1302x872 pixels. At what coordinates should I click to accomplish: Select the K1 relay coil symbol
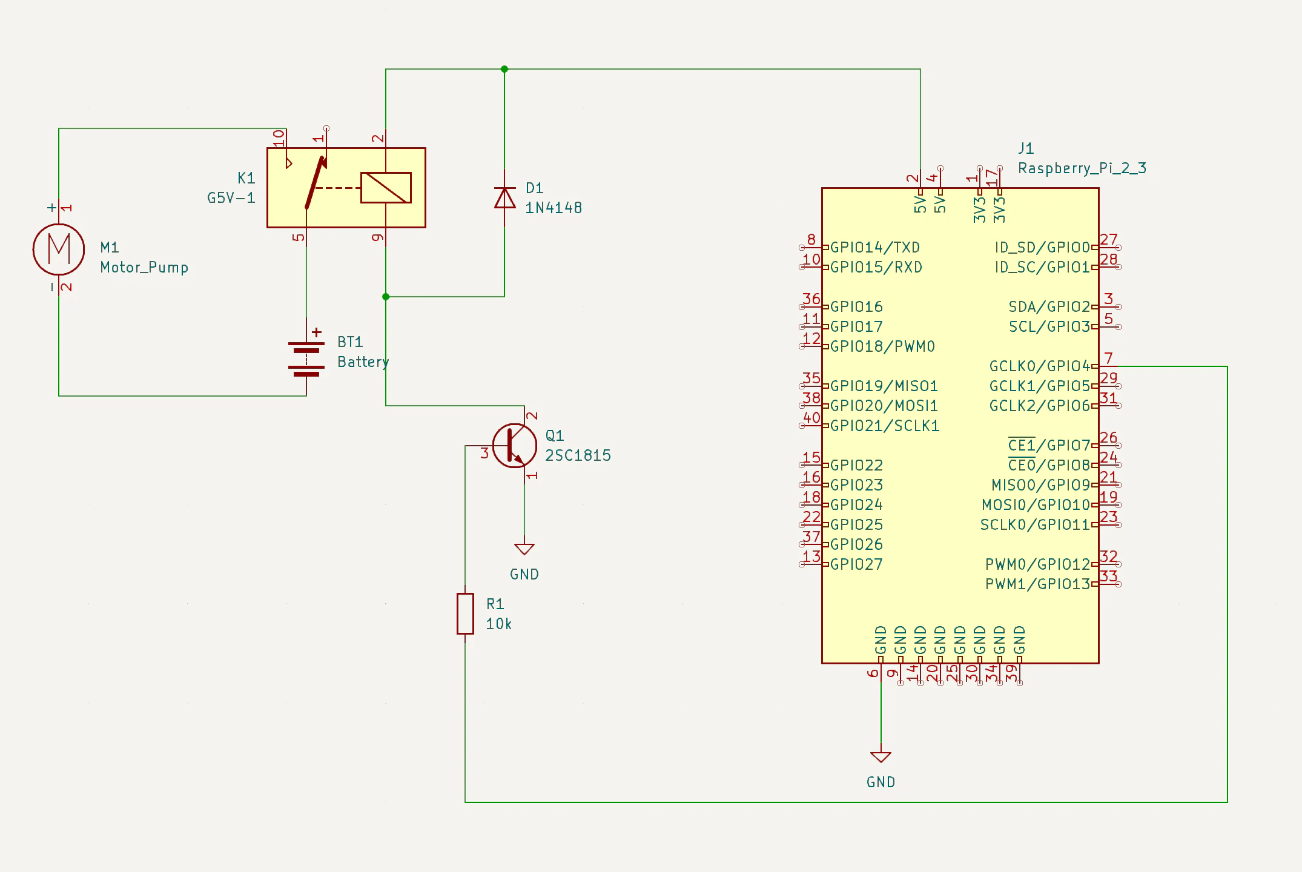click(386, 188)
